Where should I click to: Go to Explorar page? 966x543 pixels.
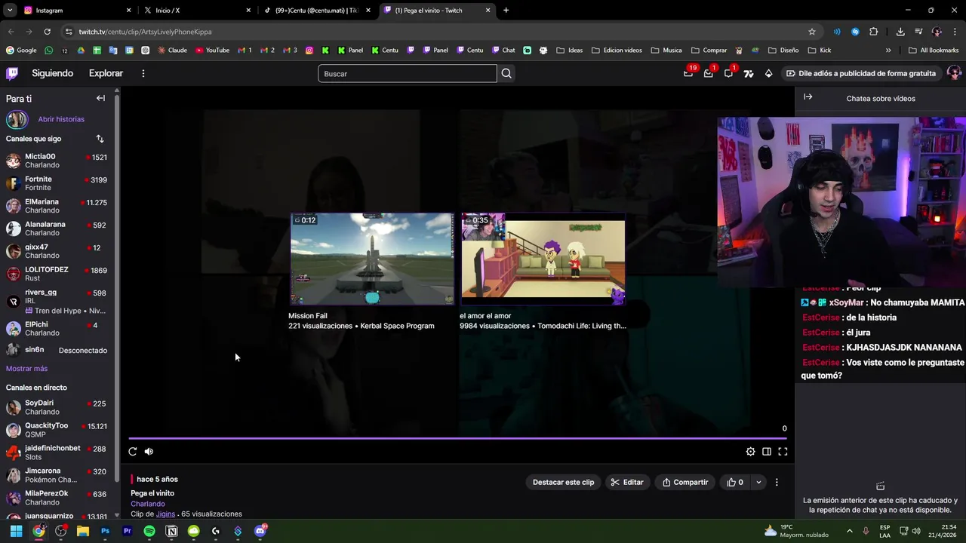coord(106,73)
